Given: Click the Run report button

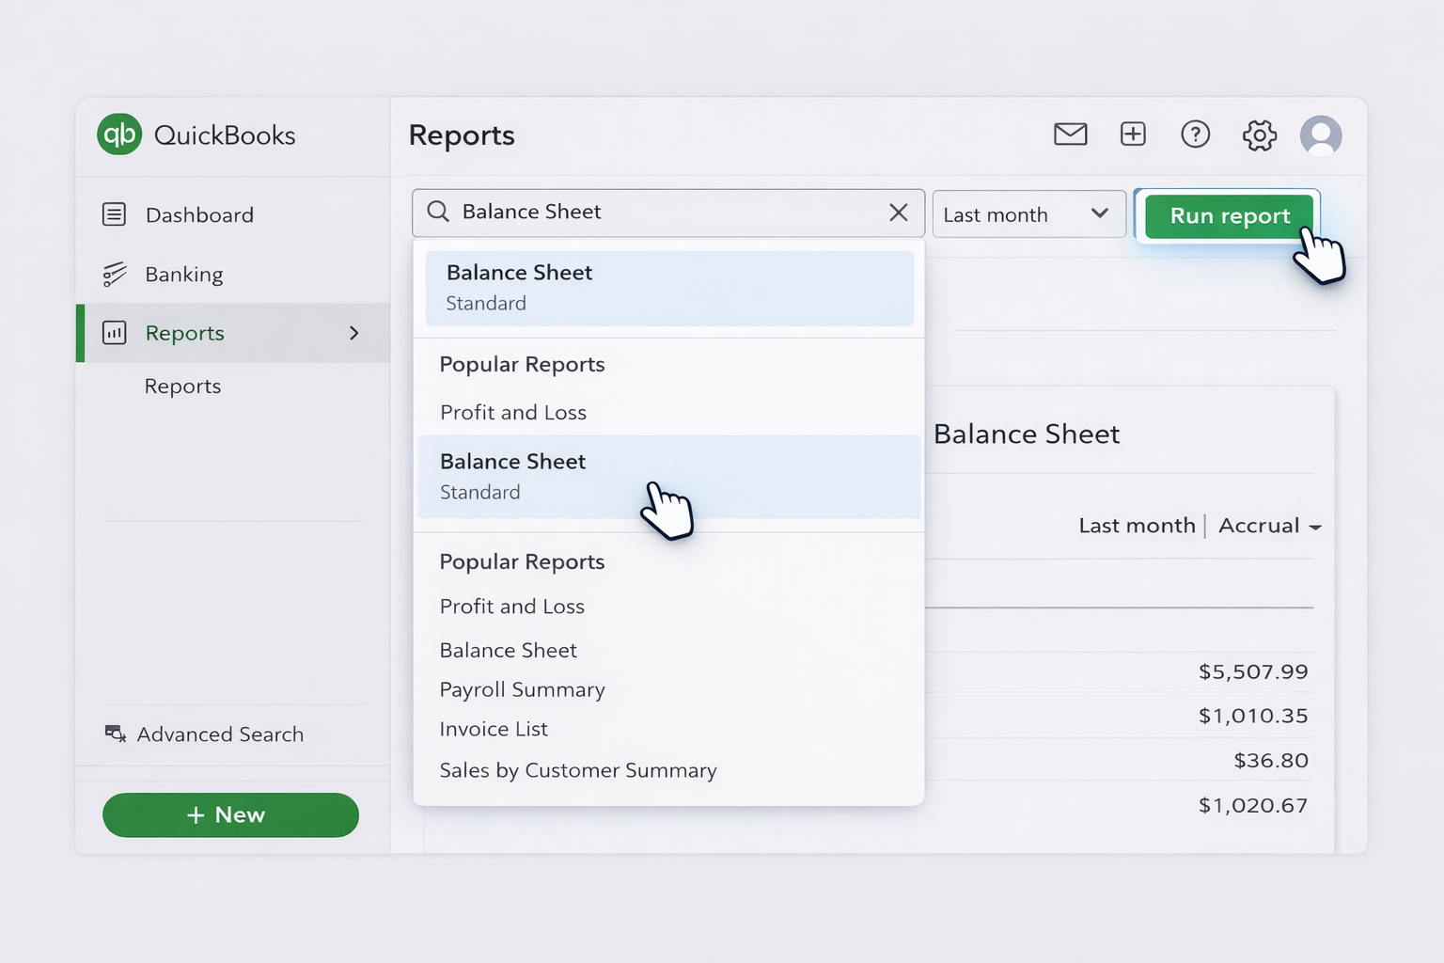Looking at the screenshot, I should coord(1229,215).
